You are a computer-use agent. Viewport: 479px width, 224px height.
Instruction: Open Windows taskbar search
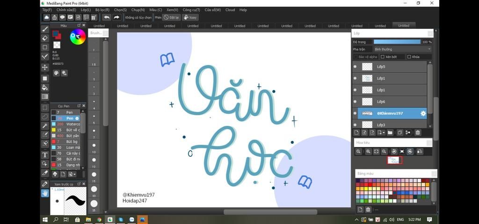(56, 219)
